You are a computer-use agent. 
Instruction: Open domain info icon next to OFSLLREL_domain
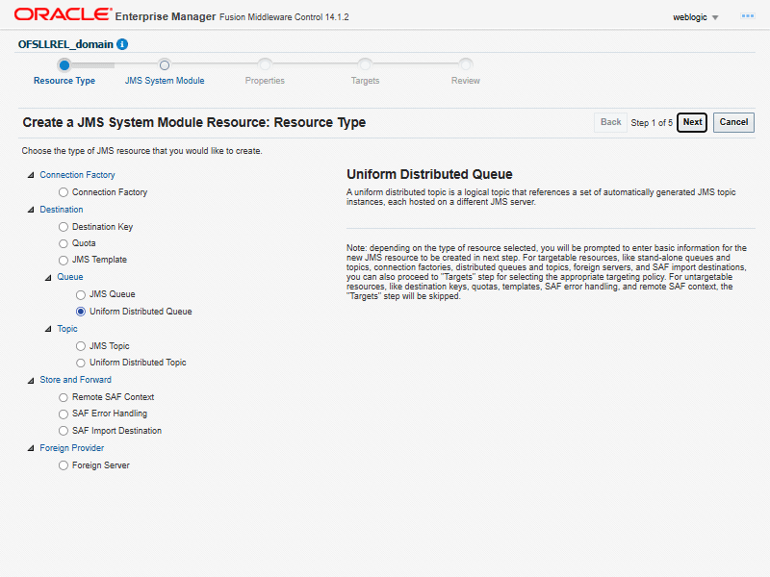click(x=122, y=44)
